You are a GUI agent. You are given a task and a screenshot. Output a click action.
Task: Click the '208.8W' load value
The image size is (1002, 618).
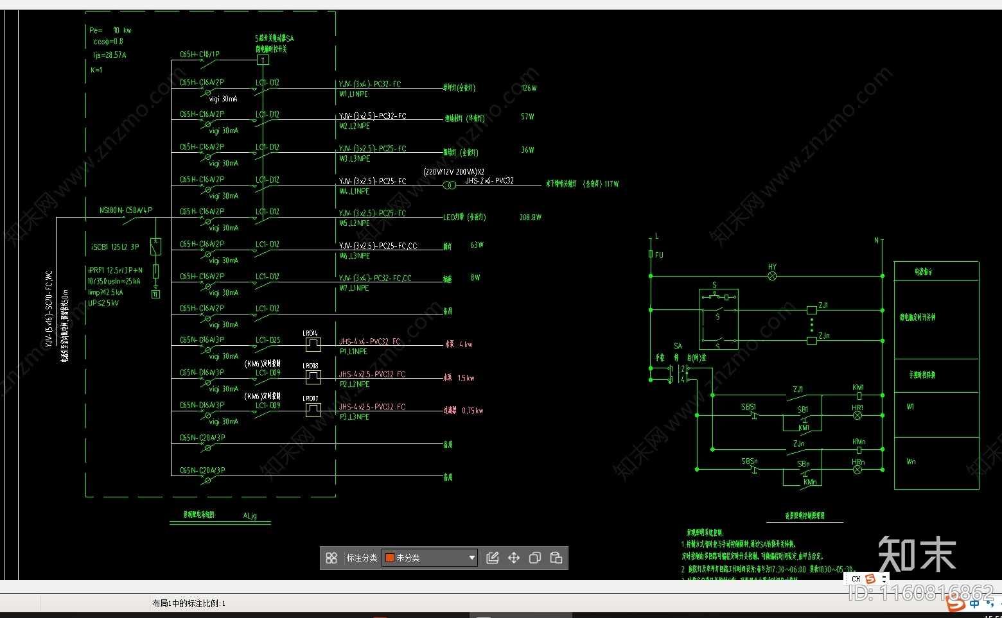point(531,218)
